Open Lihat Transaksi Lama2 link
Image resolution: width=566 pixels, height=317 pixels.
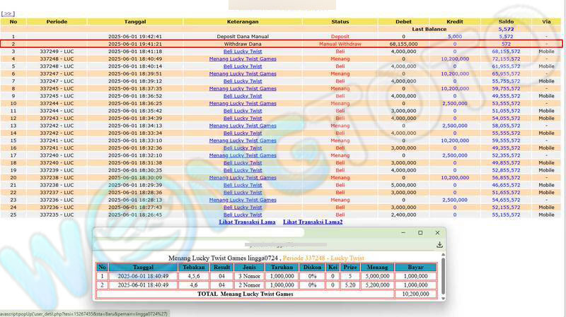(x=313, y=222)
